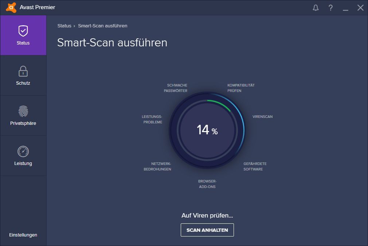This screenshot has height=246, width=368.
Task: Click the Privatsphäre fingerprint icon
Action: click(23, 111)
